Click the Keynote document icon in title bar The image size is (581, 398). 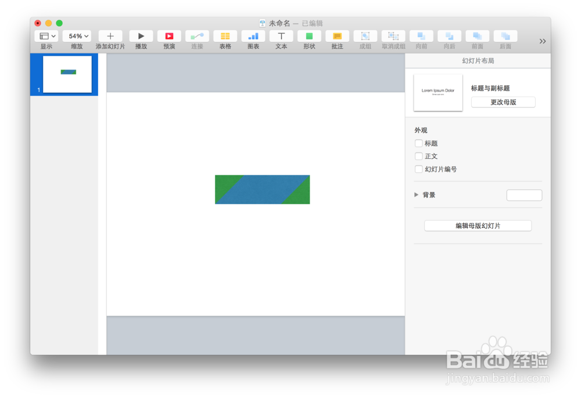pos(263,23)
